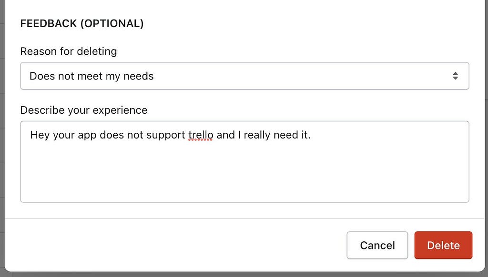Dismiss the dialog using Cancel

(x=377, y=245)
